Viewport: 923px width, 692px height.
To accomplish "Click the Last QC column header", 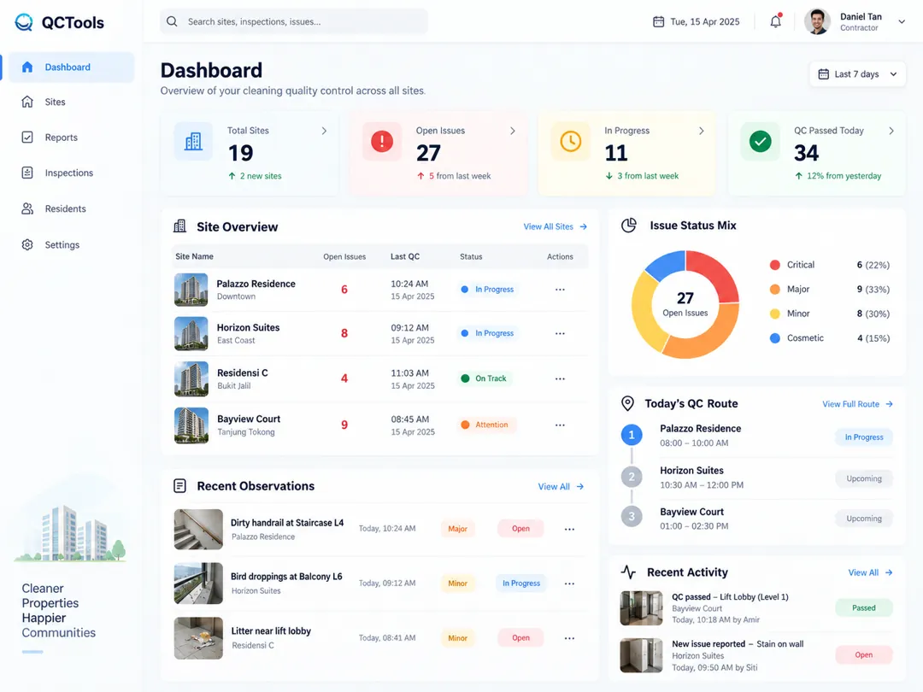I will [x=405, y=256].
